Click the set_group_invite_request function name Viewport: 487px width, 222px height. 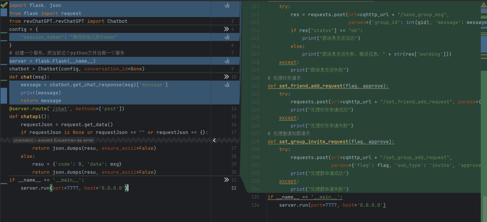tap(314, 141)
